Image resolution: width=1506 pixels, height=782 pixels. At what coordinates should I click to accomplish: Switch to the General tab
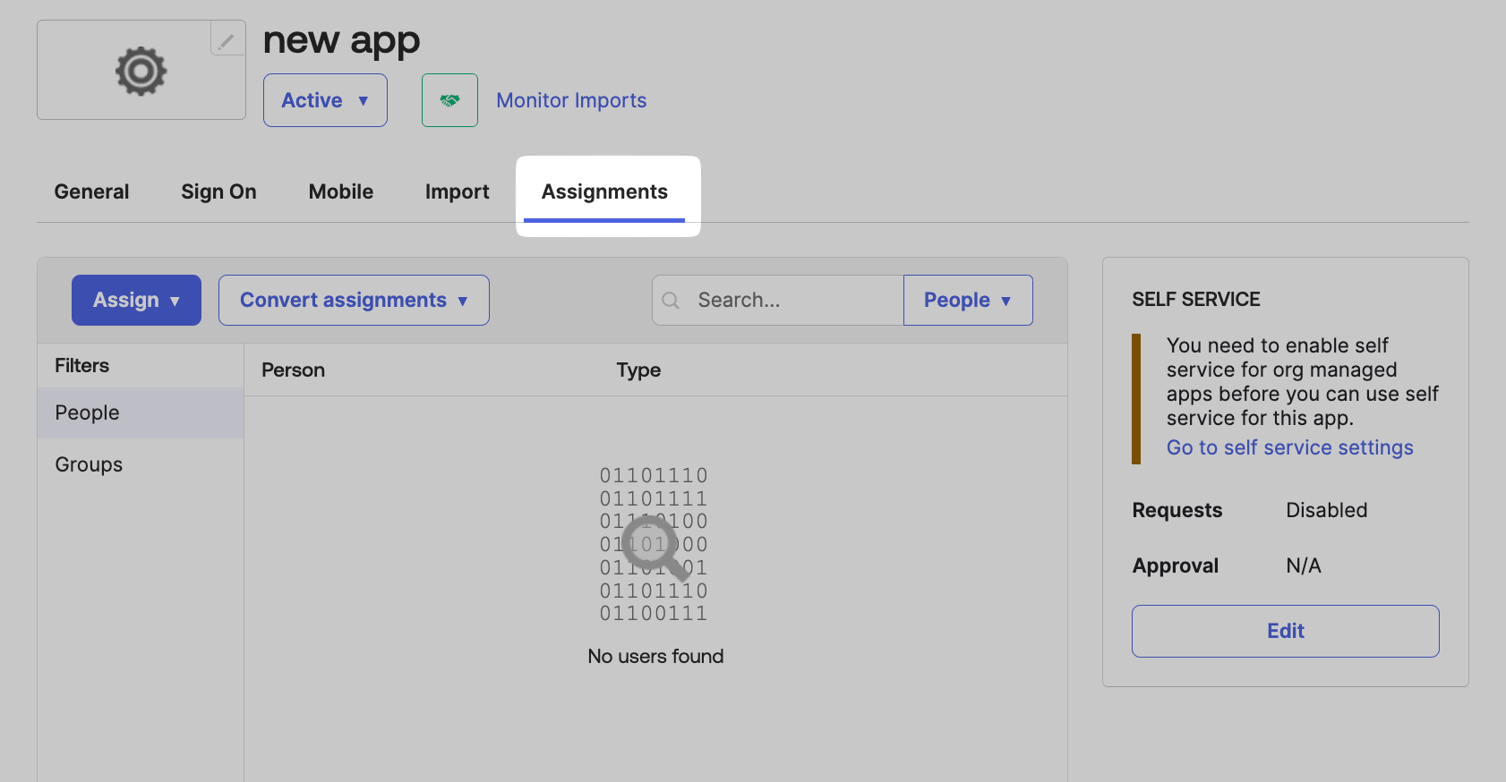(x=91, y=192)
